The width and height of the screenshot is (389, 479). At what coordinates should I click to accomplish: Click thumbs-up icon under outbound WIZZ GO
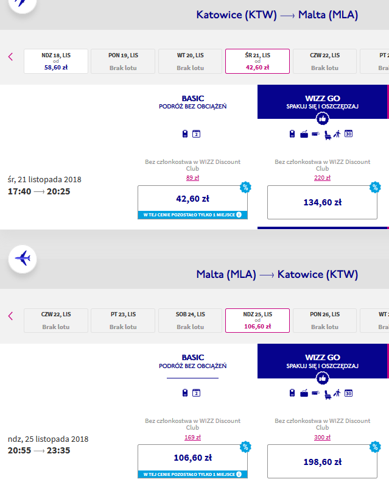[322, 119]
